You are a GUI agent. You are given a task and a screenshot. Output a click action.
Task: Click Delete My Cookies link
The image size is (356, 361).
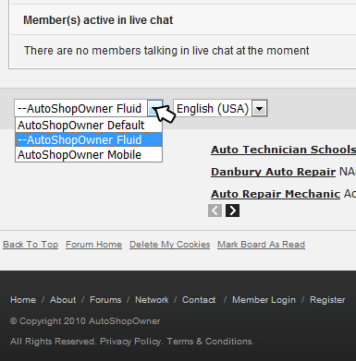[x=170, y=245]
